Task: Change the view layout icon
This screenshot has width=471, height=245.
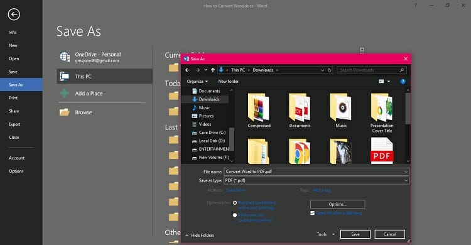Action: tap(381, 81)
